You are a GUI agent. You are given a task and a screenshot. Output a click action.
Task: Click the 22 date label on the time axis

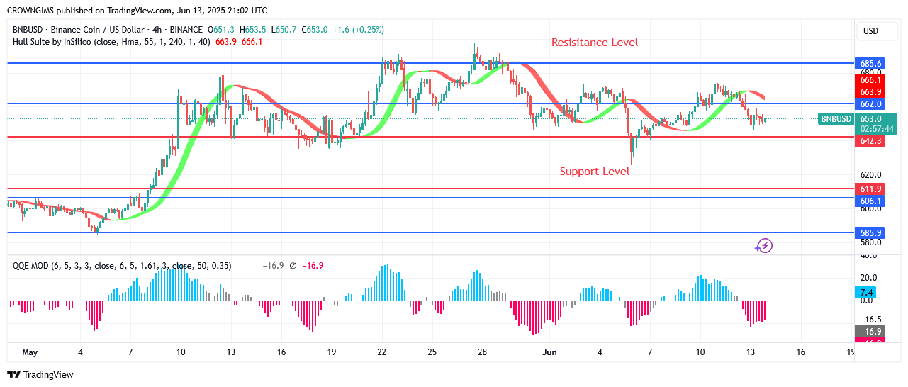[x=382, y=352]
